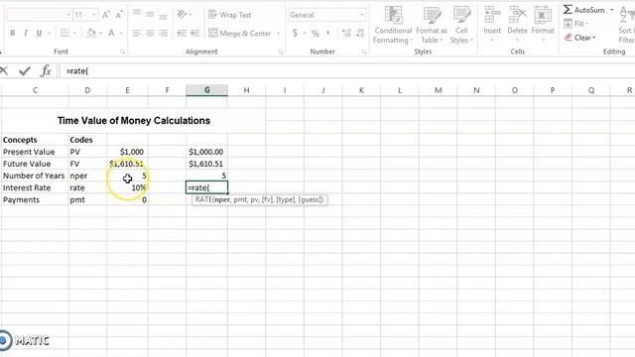Expand the Borders options arrow

(75, 33)
